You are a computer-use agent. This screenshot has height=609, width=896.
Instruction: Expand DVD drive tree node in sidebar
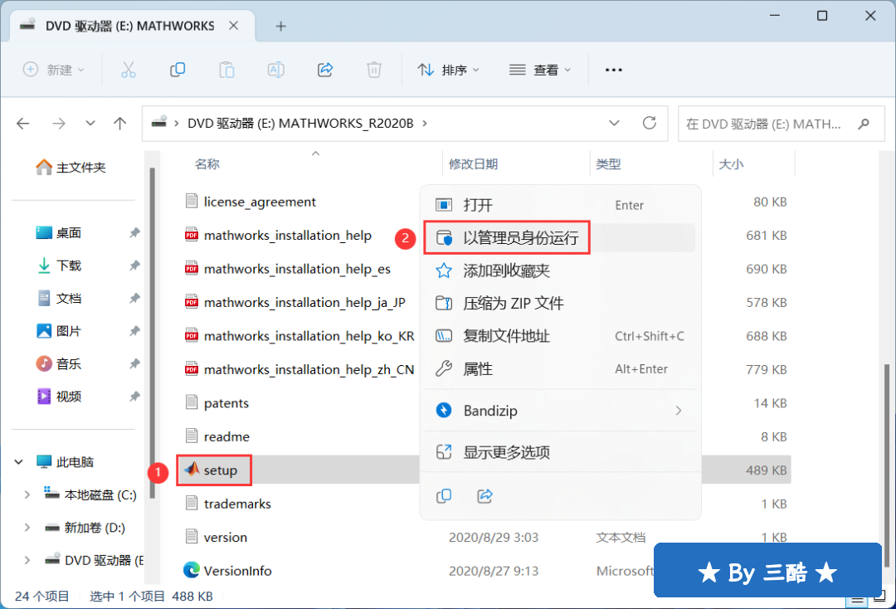[x=27, y=560]
